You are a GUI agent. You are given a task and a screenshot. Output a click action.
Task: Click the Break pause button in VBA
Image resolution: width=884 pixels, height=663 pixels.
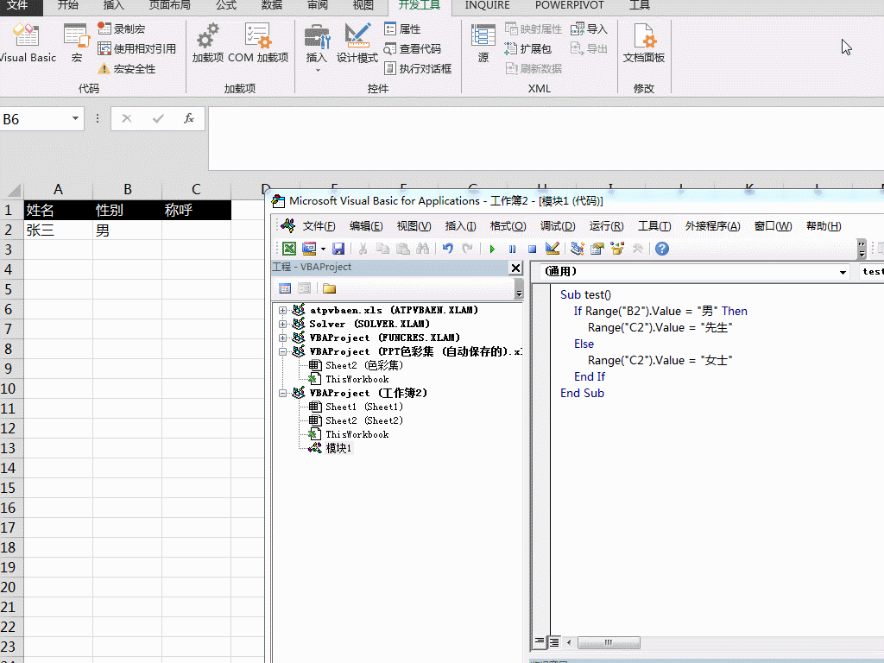coord(513,249)
